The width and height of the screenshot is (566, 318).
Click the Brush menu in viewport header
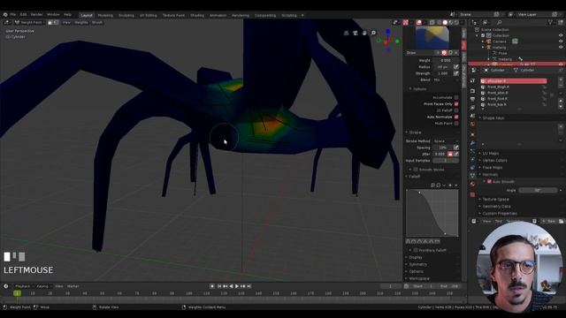[x=97, y=22]
